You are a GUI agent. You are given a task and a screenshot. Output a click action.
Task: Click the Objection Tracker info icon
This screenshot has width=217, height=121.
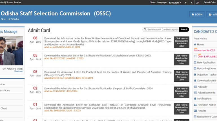pyautogui.click(x=195, y=75)
